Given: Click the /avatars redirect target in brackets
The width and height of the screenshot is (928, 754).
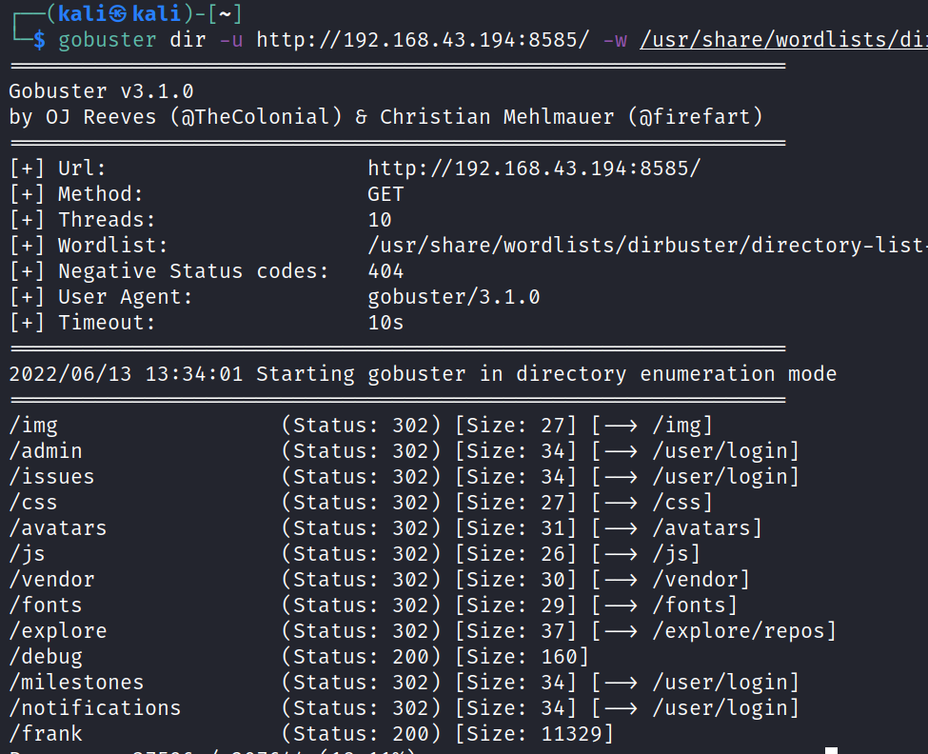Looking at the screenshot, I should (x=701, y=527).
